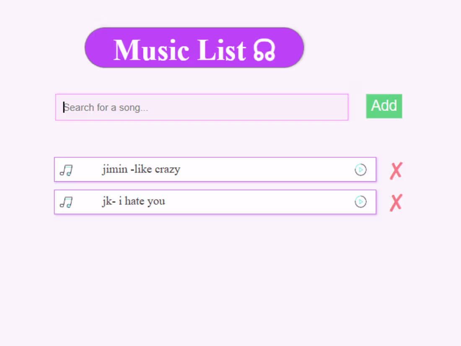Select the song title jimin -like crazy
Viewport: 461px width, 346px height.
141,169
